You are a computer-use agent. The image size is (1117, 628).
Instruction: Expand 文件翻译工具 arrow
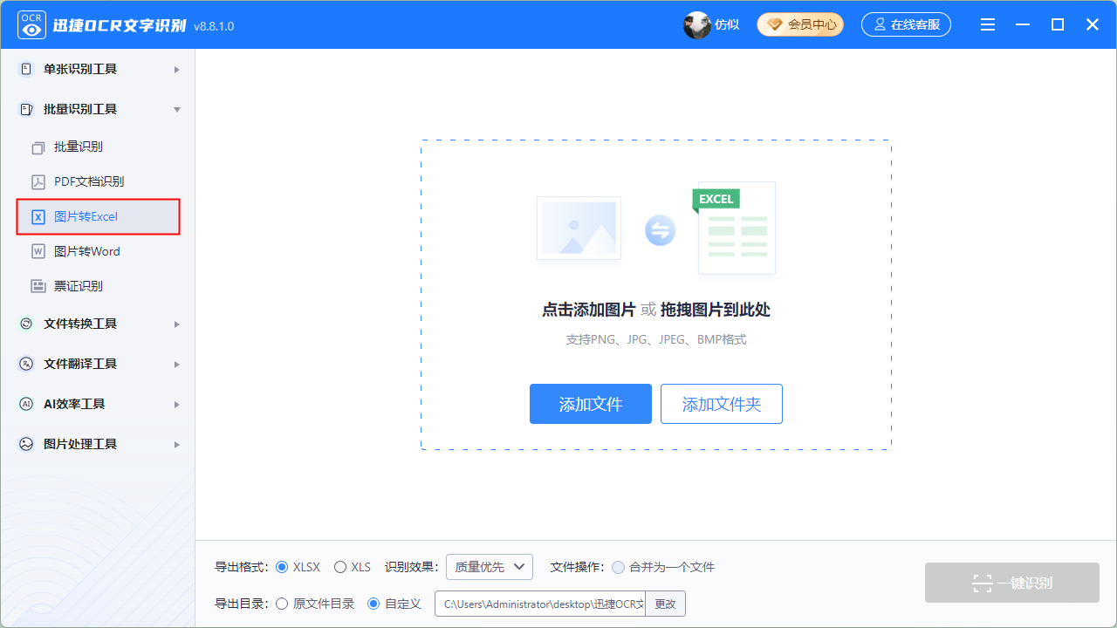(177, 364)
